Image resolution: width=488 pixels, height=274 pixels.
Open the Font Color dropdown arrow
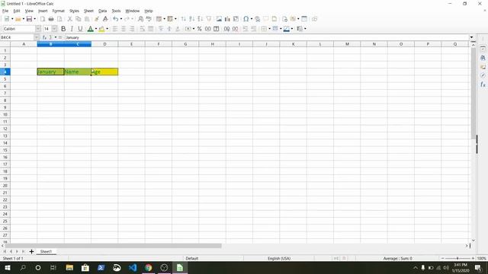point(96,29)
